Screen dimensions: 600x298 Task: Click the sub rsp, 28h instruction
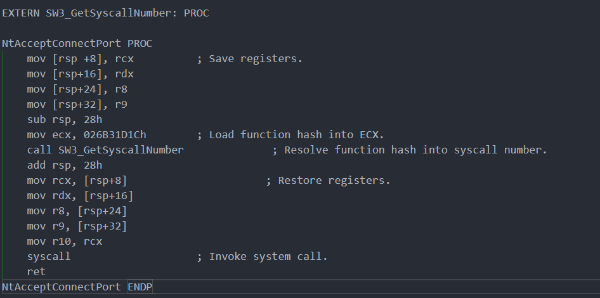(65, 120)
